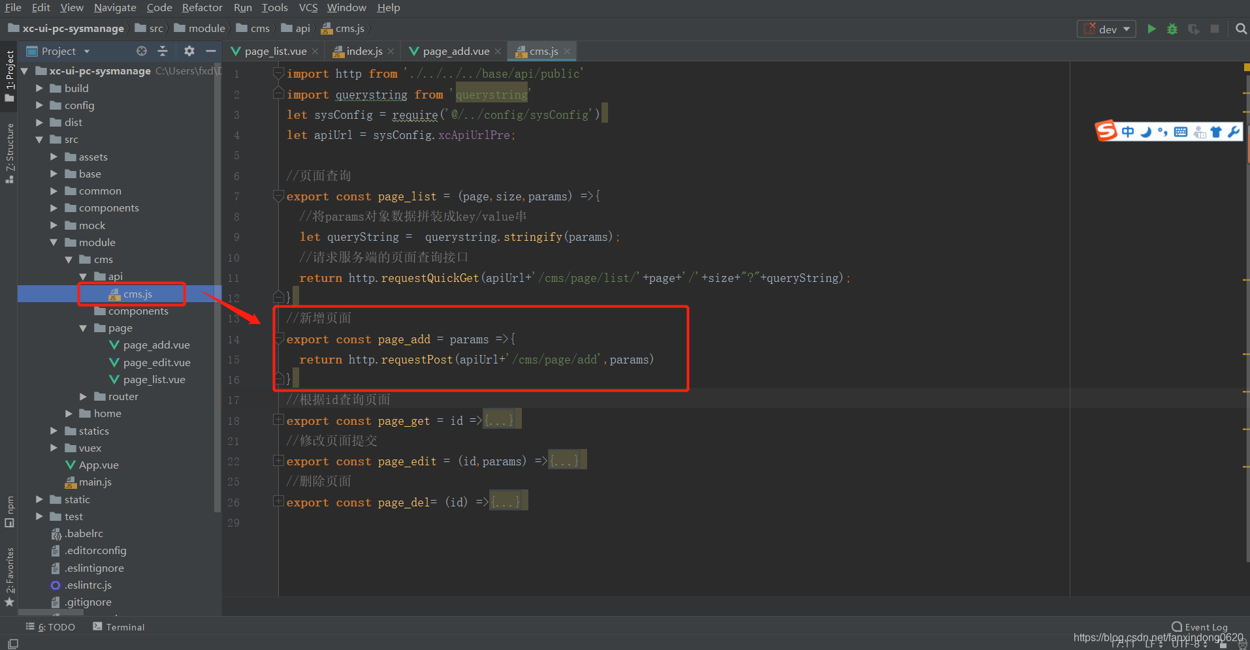Screen dimensions: 1250x650
Task: Unfold the collapsed page_get function on line 18
Action: click(x=278, y=420)
